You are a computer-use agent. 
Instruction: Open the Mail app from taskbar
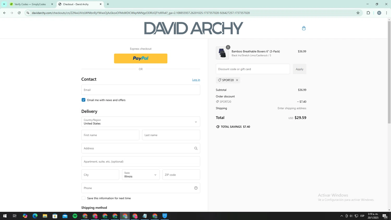tap(65, 216)
